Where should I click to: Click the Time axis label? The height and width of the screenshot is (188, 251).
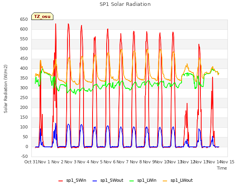point(222,168)
